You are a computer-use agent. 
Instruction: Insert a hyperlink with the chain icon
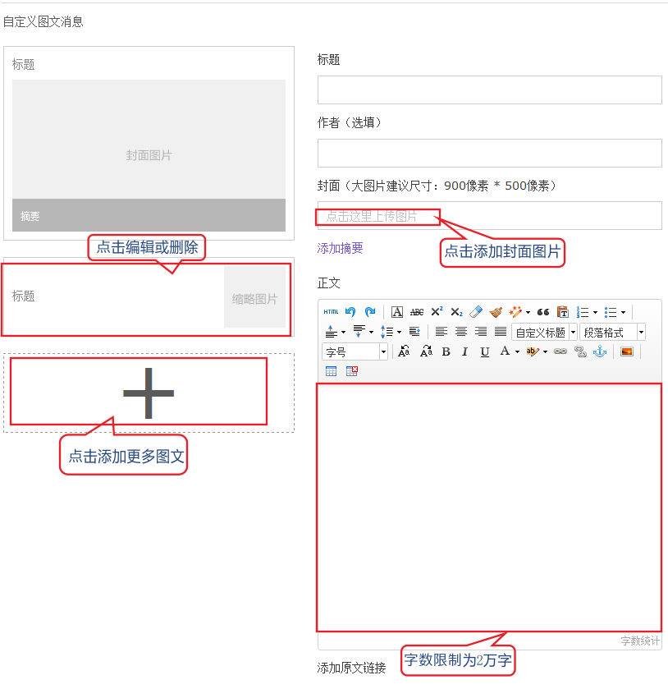(560, 351)
